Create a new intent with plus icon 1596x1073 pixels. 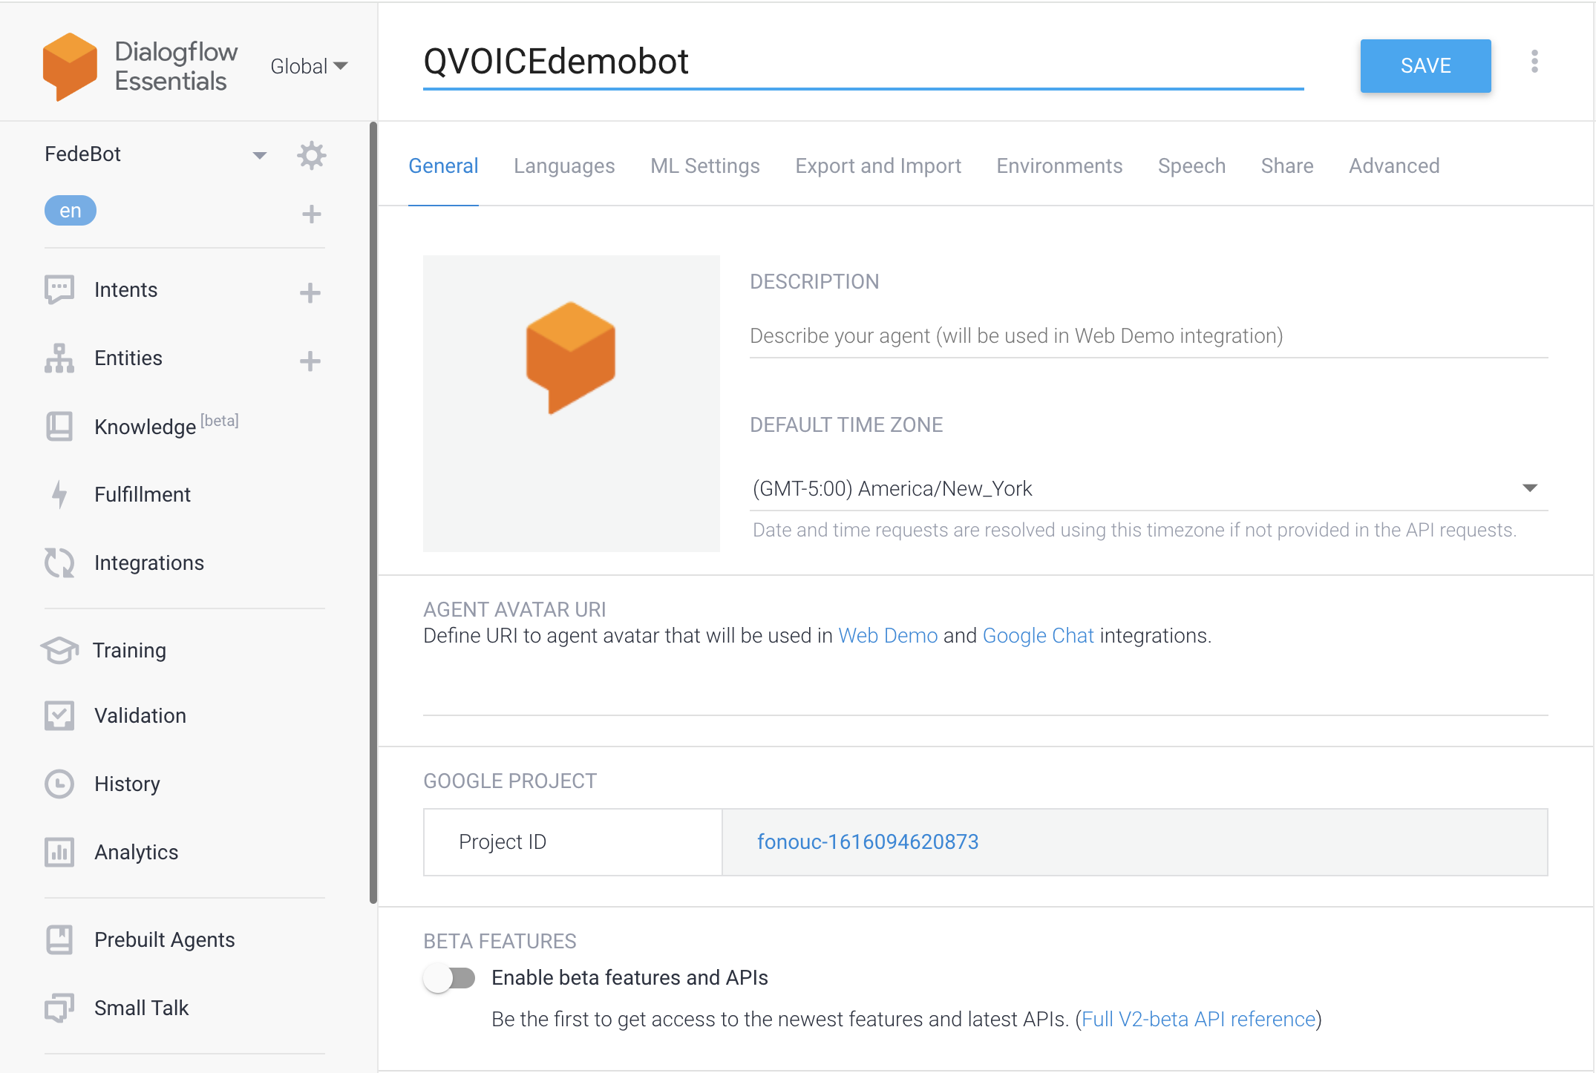310,293
